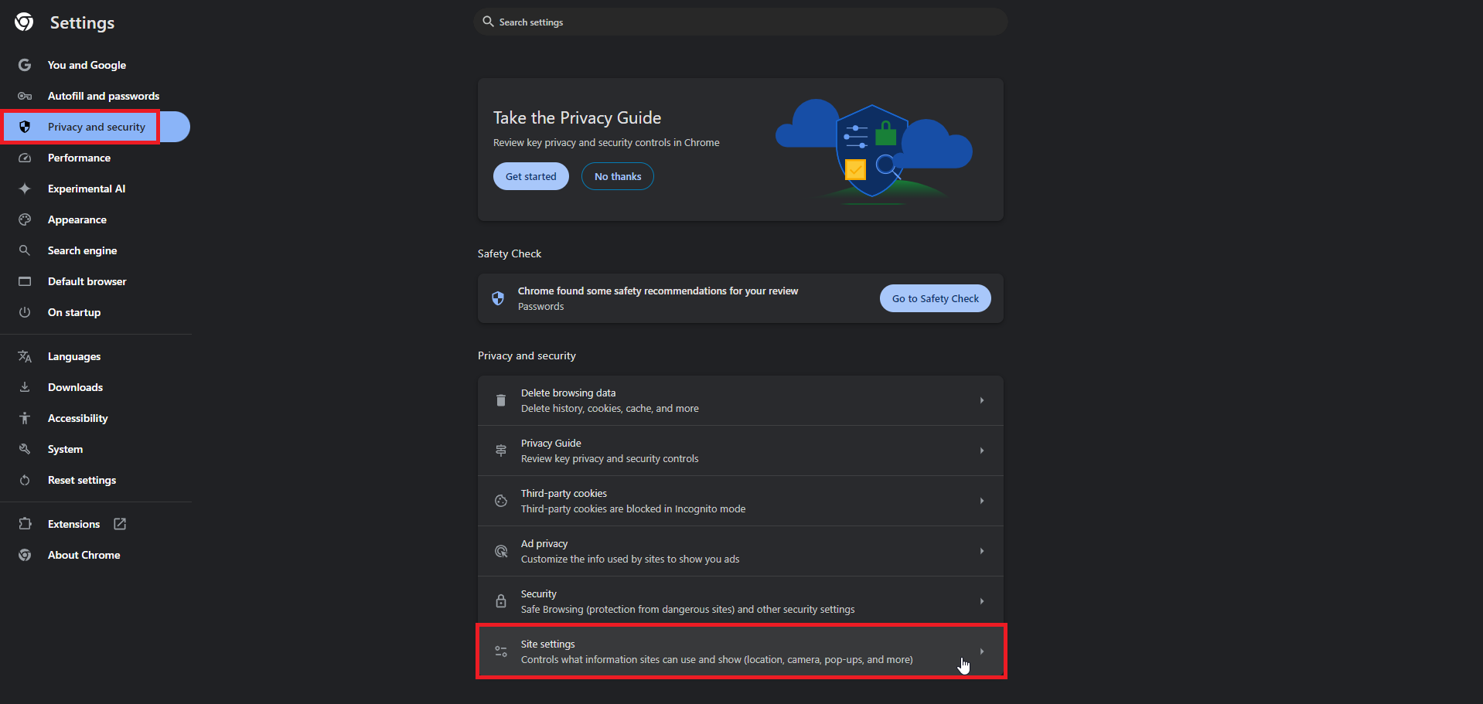This screenshot has height=704, width=1483.
Task: Open Downloads settings section
Action: point(75,387)
